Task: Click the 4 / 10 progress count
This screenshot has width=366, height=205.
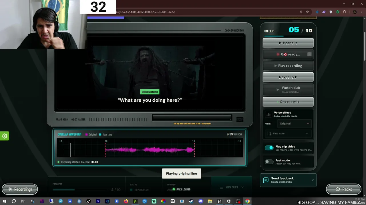Action: [x=116, y=190]
